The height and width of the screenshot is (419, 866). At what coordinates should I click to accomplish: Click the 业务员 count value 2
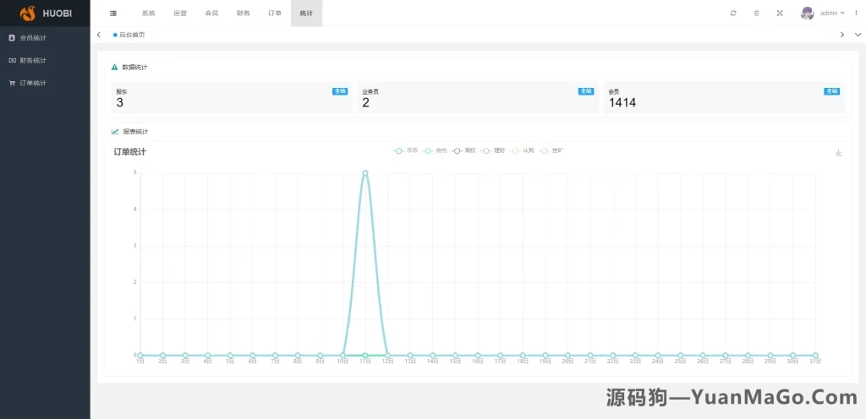365,102
